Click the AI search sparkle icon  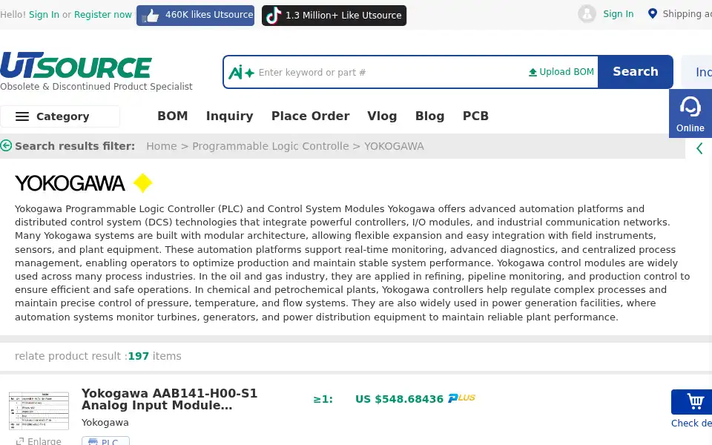[241, 72]
